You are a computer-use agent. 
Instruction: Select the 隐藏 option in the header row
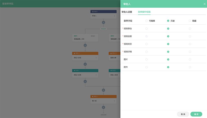coord(190,21)
